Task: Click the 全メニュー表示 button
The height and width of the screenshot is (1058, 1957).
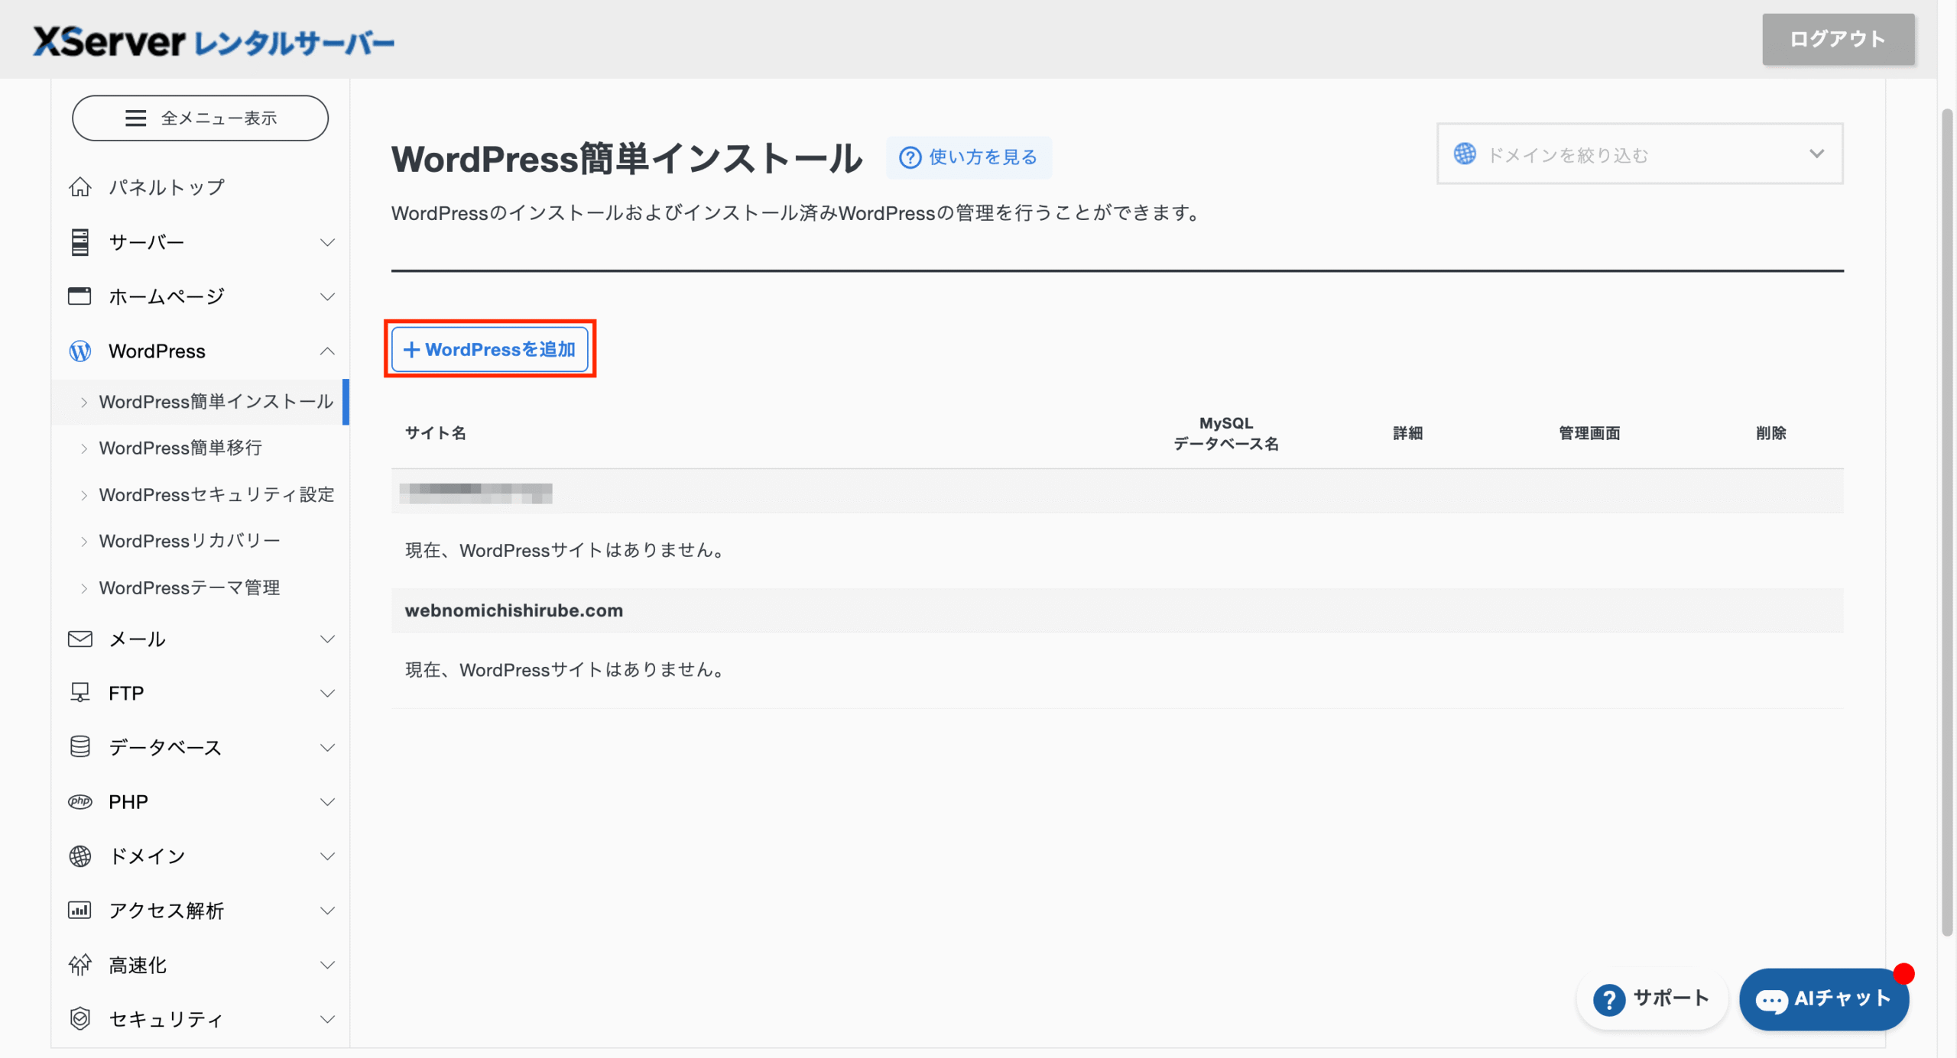Action: 200,118
